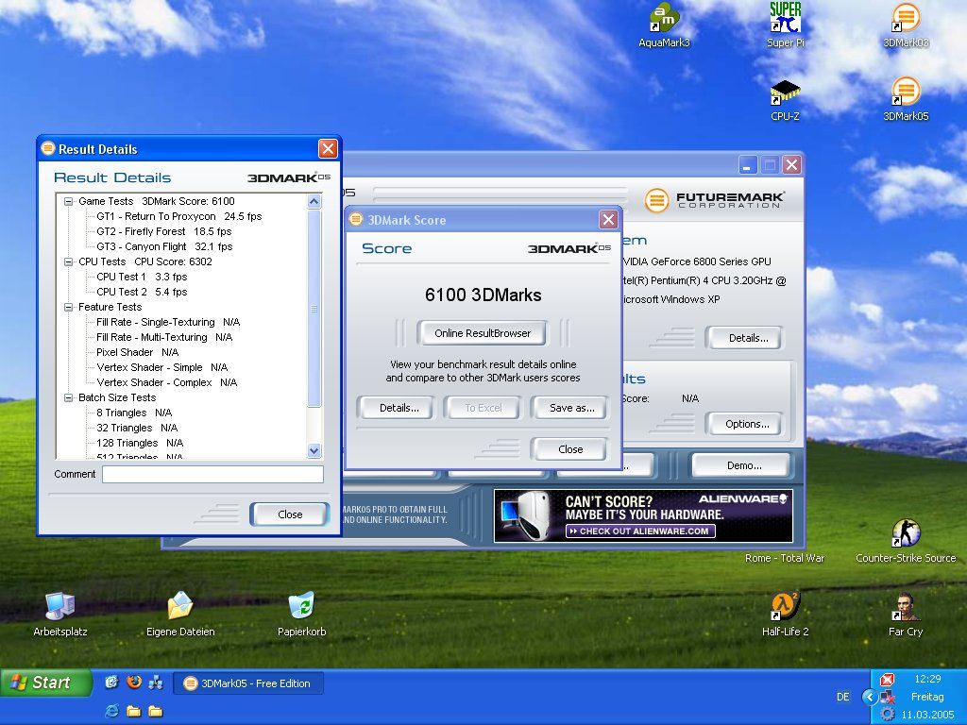Open the AquaMark3 desktop shortcut
Screen dimensions: 967x725
tap(664, 25)
